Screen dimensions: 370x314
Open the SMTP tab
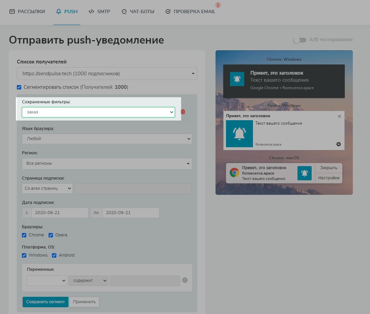point(99,11)
